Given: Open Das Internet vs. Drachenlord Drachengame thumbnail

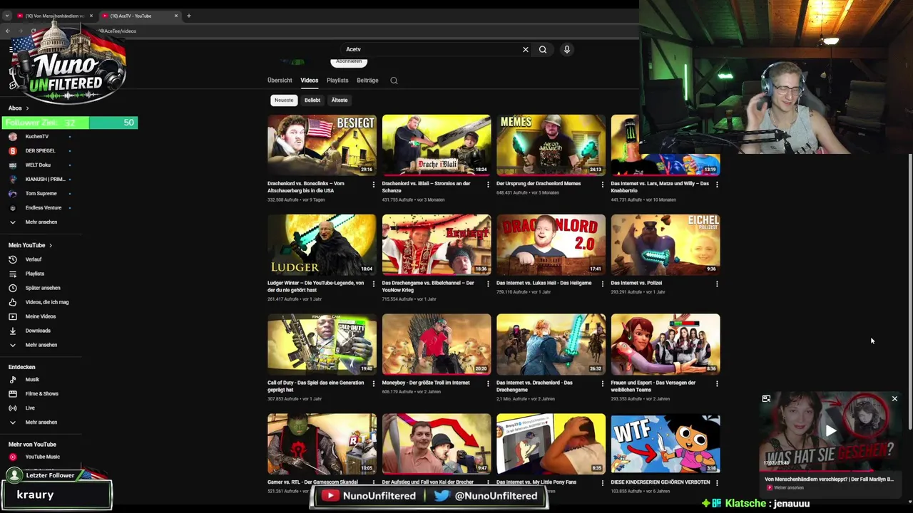Looking at the screenshot, I should click(x=551, y=344).
